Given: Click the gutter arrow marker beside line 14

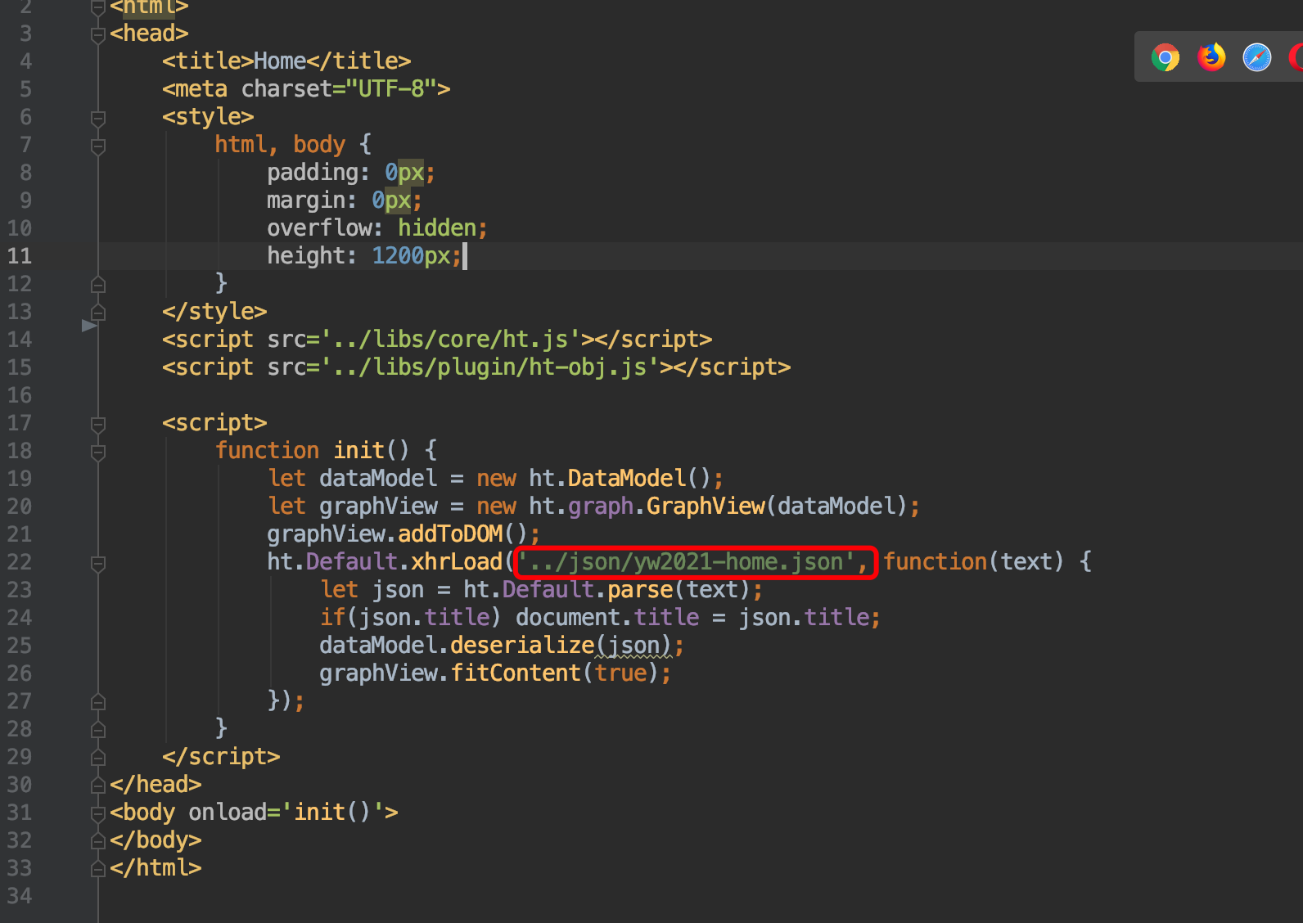Looking at the screenshot, I should pyautogui.click(x=89, y=326).
